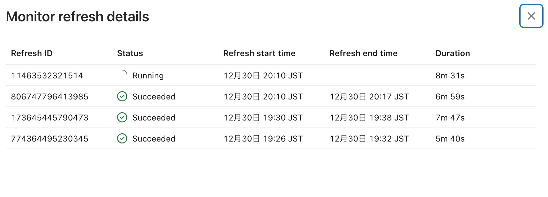Viewport: 548px width, 197px height.
Task: Click the Refresh ID column header
Action: (32, 53)
